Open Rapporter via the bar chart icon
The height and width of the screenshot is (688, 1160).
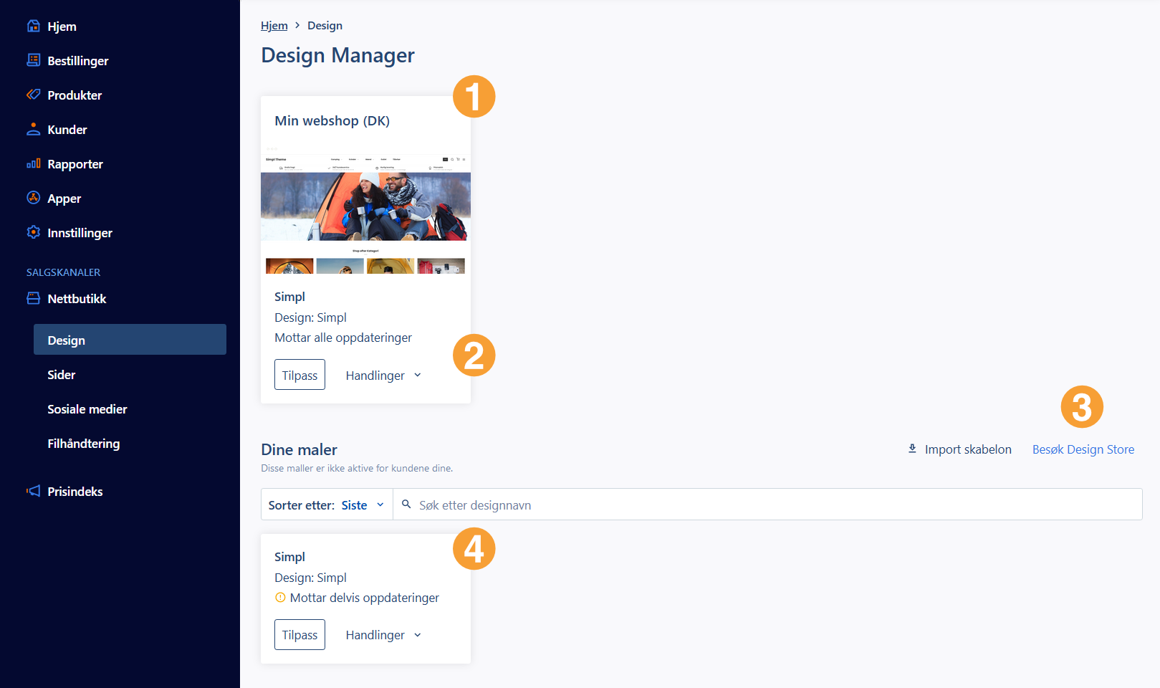coord(34,163)
